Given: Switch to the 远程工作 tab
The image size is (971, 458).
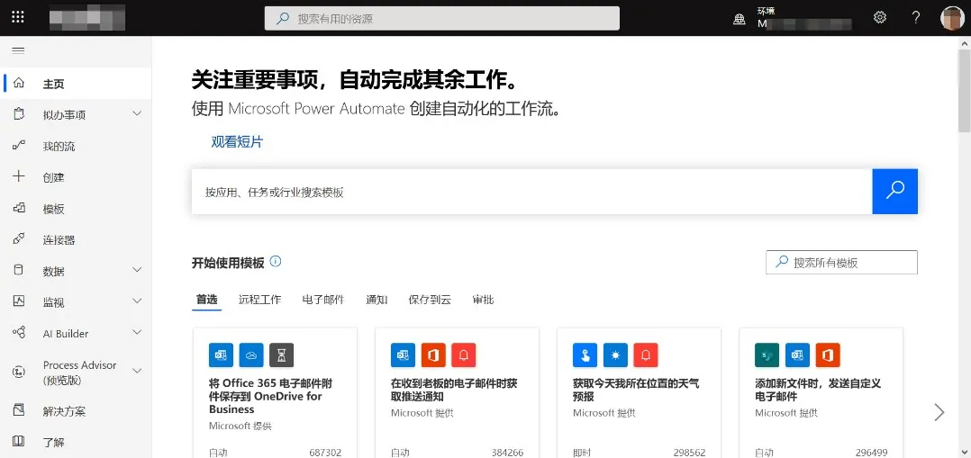Looking at the screenshot, I should click(260, 300).
